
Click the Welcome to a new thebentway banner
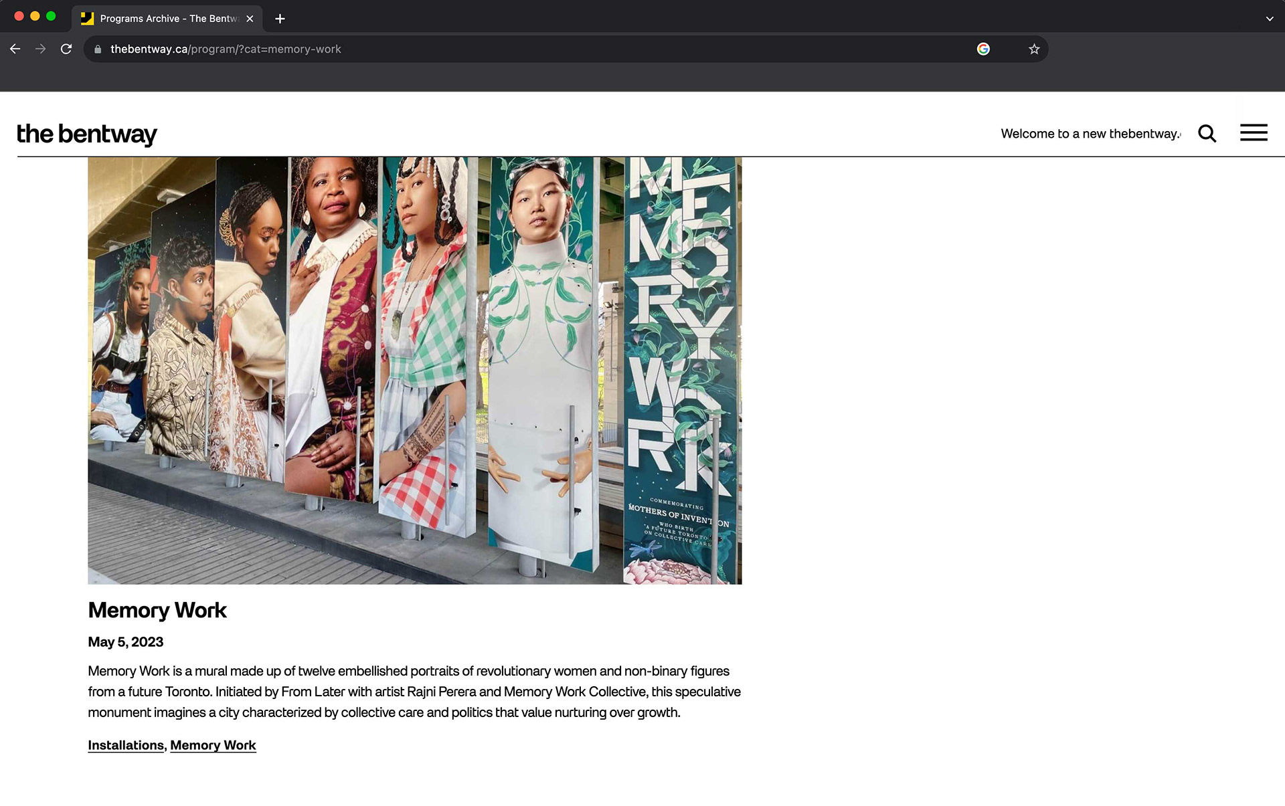point(1091,134)
